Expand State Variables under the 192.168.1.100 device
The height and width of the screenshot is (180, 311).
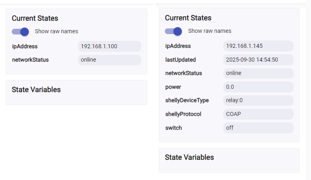pyautogui.click(x=36, y=90)
